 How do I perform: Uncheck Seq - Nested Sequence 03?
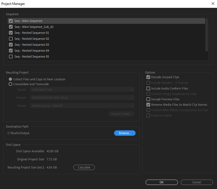pyautogui.click(x=11, y=44)
